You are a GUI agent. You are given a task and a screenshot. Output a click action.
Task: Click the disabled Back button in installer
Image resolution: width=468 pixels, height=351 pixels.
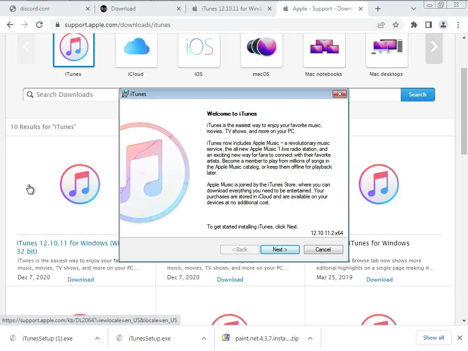pyautogui.click(x=239, y=250)
